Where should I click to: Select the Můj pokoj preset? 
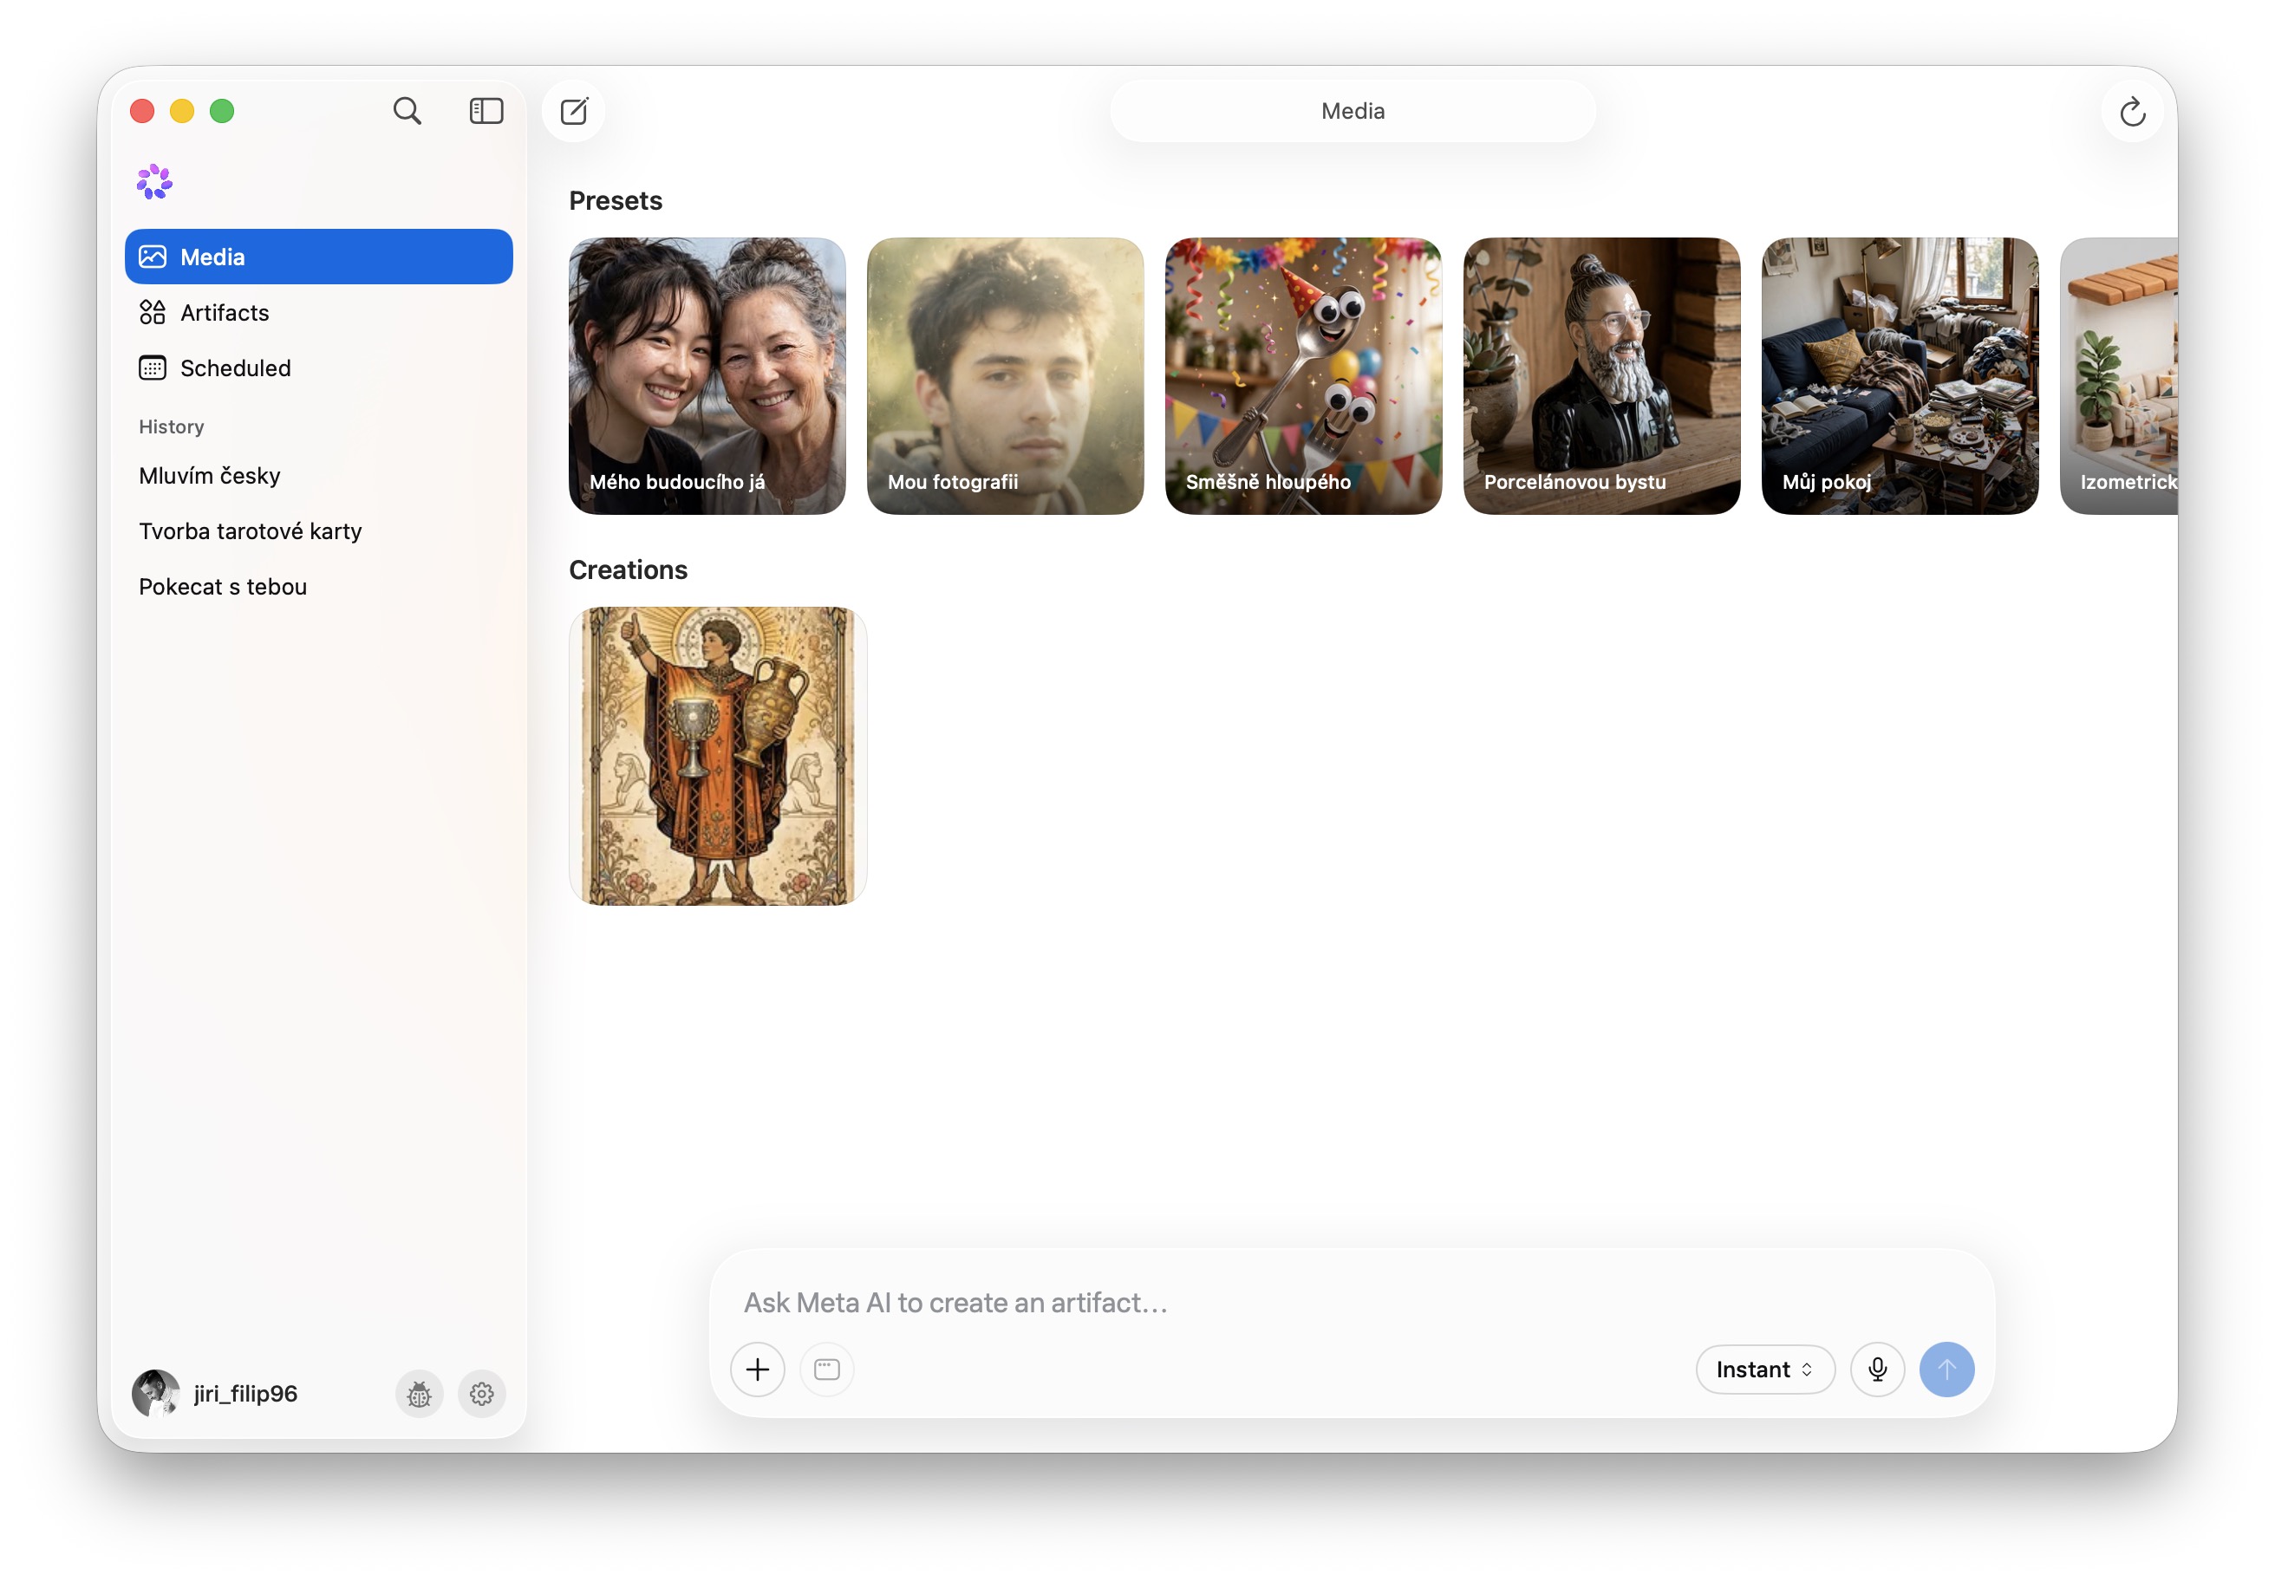1900,375
